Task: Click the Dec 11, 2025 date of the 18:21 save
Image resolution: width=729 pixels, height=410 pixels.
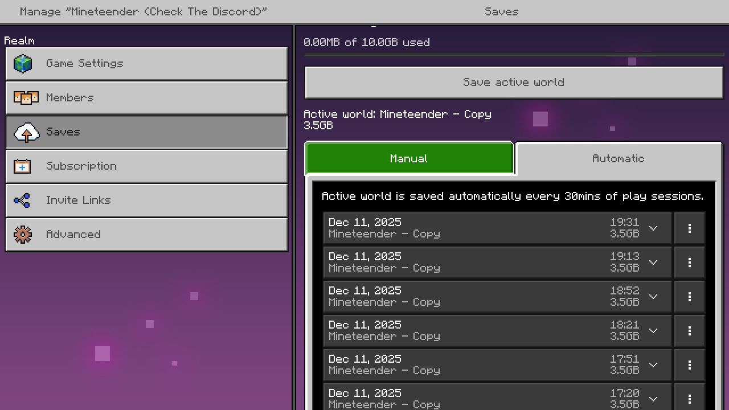Action: [x=365, y=325]
